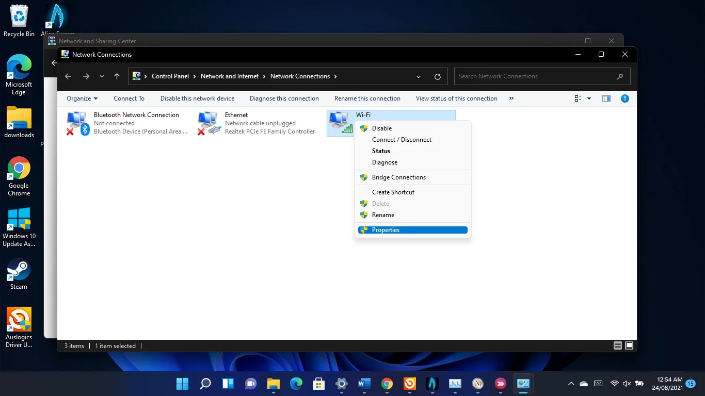Click Disable this network device
Viewport: 705px width, 396px height.
point(197,98)
